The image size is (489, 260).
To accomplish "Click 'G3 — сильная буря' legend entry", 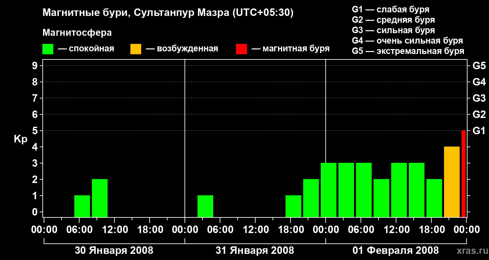I will (x=393, y=31).
